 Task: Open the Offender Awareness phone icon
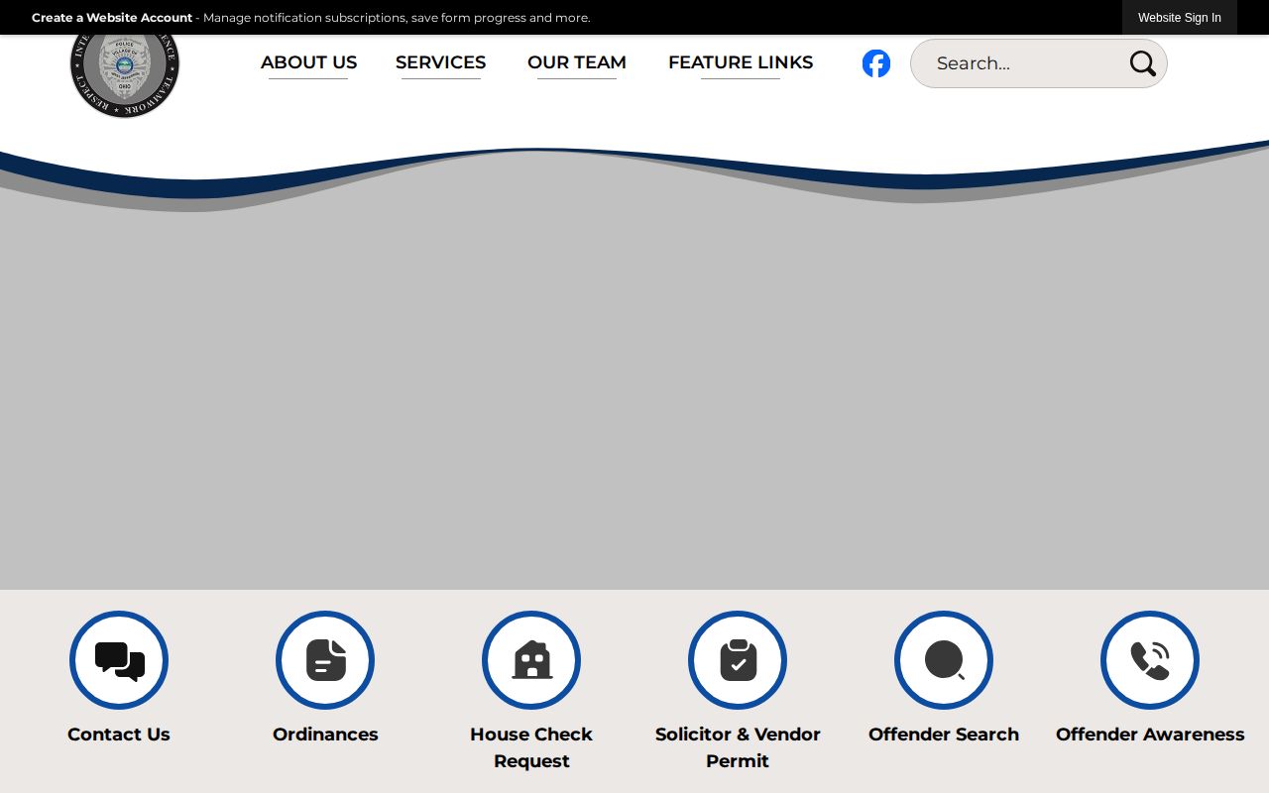(1150, 660)
